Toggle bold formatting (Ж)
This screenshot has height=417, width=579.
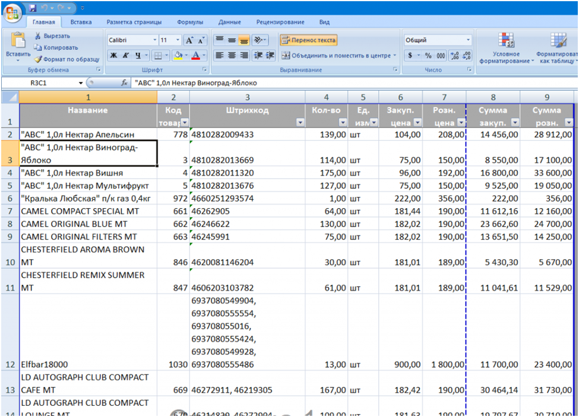tap(113, 56)
